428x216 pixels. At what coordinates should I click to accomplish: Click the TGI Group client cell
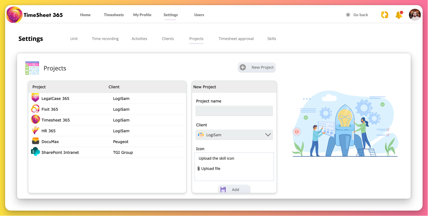coord(123,152)
